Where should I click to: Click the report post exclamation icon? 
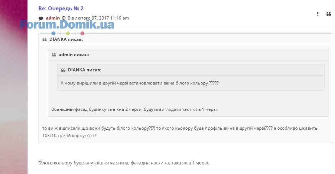coord(318,14)
